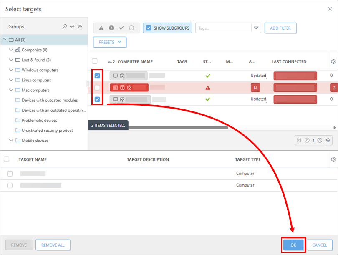
Task: Filter by unmanaged circle status icon
Action: pos(131,28)
